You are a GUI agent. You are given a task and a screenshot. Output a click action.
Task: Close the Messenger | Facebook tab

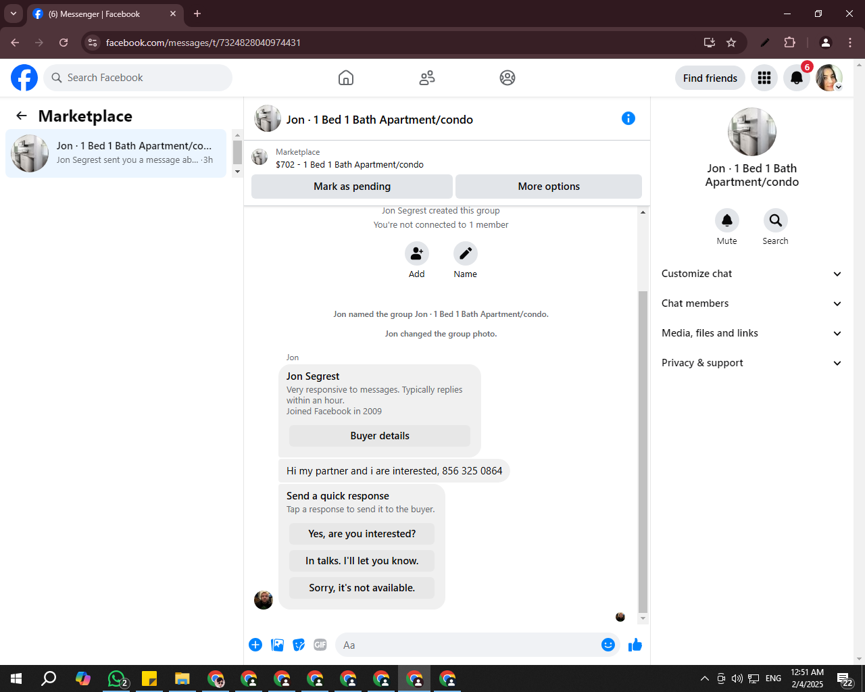(x=173, y=14)
